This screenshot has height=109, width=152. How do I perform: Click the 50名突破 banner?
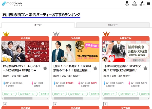coord(75,38)
